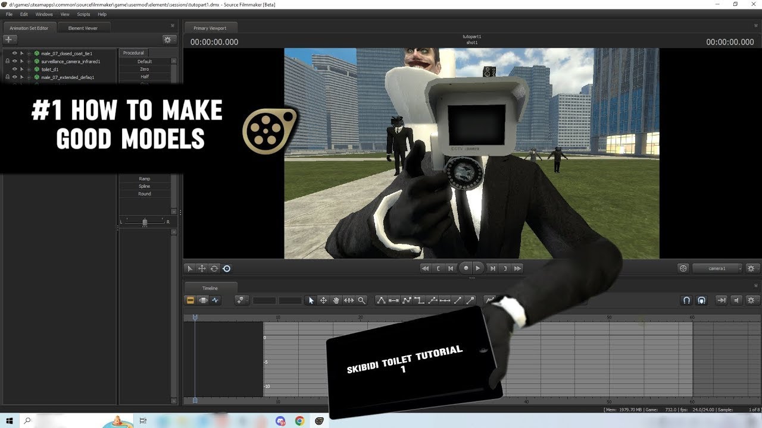
Task: Adjust the left-right balance slider
Action: (x=145, y=222)
